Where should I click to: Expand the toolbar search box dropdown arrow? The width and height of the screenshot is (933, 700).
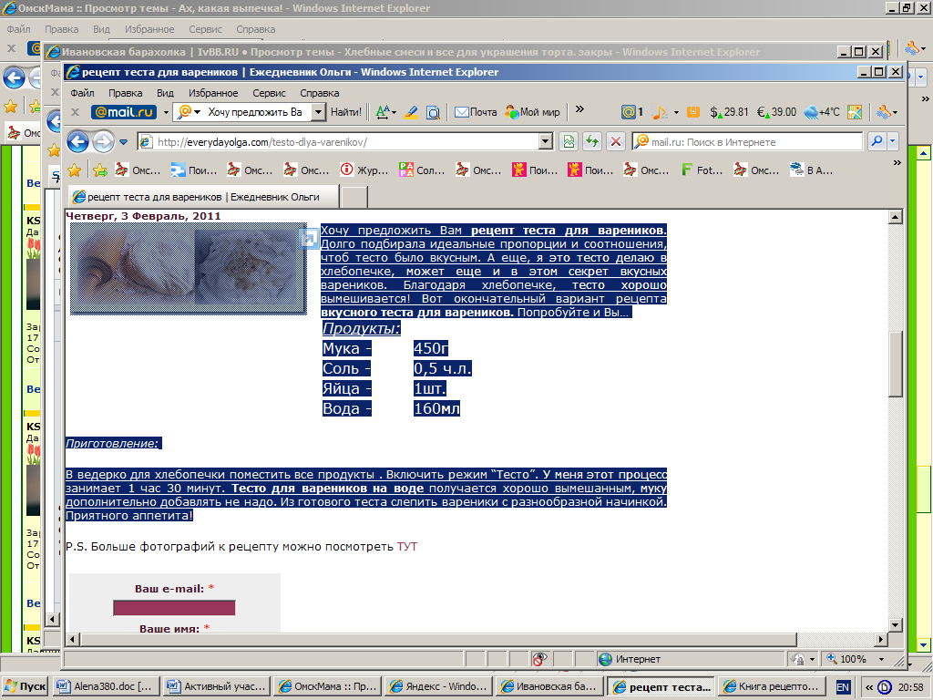coord(319,112)
